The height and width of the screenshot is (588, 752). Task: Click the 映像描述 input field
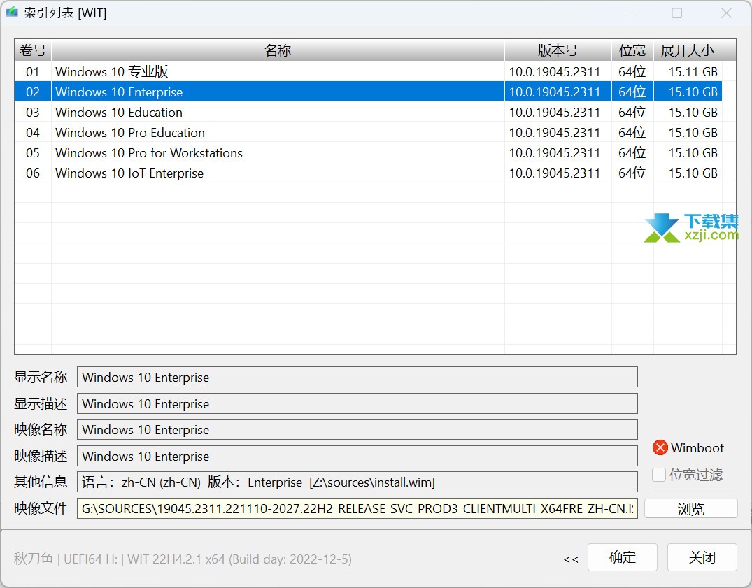(x=357, y=456)
